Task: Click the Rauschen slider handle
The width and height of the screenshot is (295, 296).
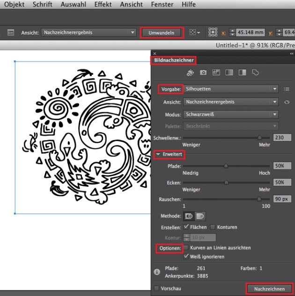Action: [259, 199]
